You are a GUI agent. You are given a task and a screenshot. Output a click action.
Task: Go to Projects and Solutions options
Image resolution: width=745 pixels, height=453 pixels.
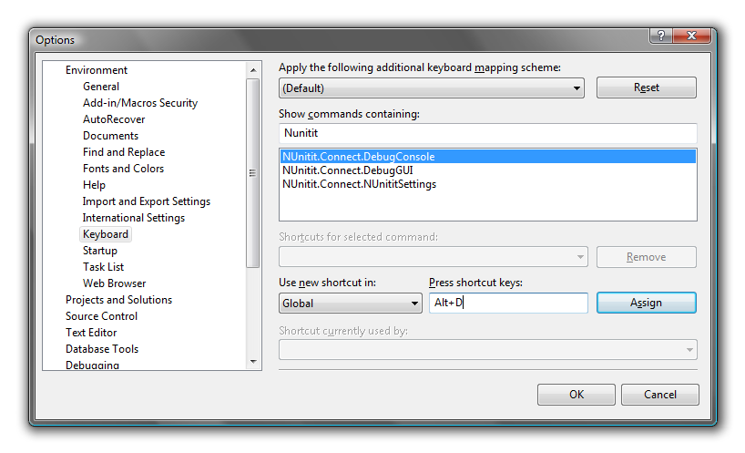click(x=118, y=300)
